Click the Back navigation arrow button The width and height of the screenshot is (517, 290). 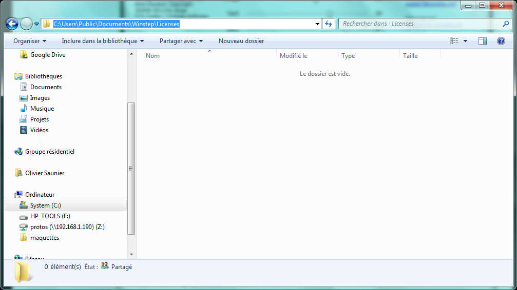tap(12, 24)
